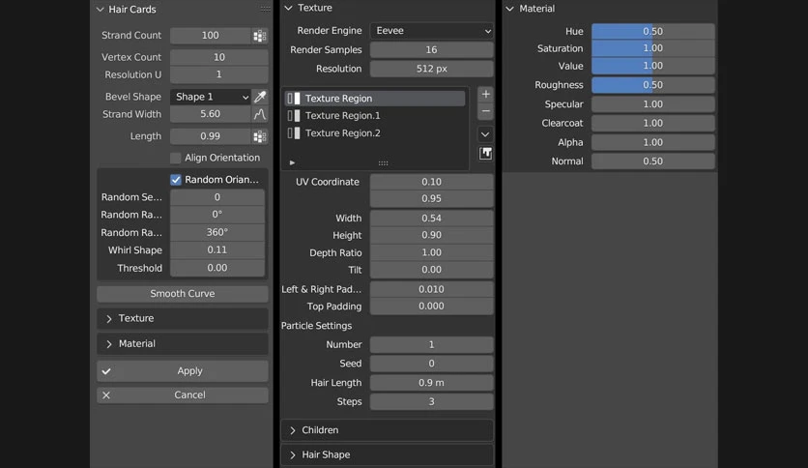Collapse the Material panel header
Screen dimensions: 808x468
(x=509, y=9)
